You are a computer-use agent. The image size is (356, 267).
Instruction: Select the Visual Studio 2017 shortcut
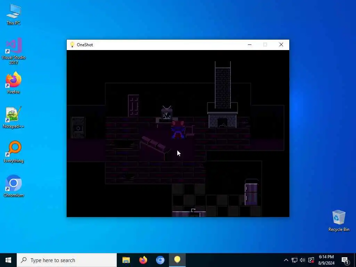14,51
